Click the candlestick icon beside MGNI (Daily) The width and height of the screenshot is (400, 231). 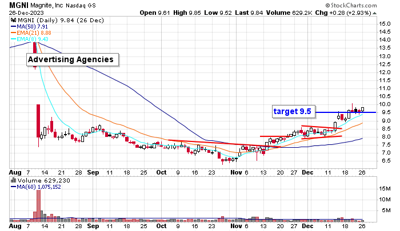pos(14,21)
